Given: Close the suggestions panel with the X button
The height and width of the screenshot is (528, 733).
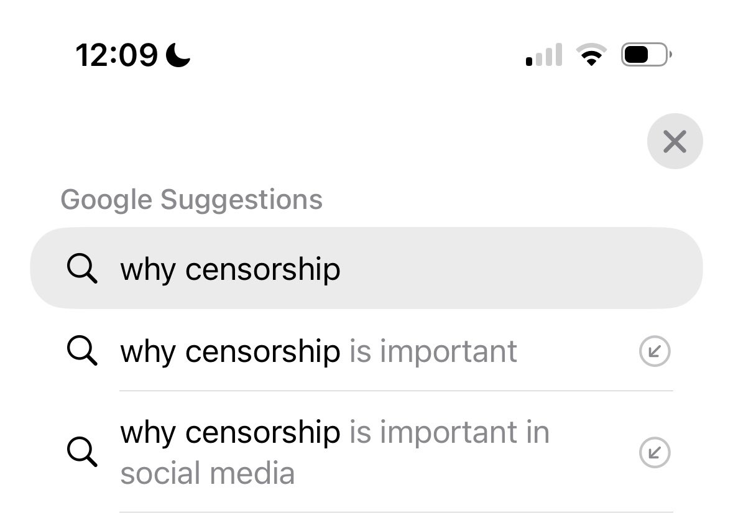Looking at the screenshot, I should point(675,142).
